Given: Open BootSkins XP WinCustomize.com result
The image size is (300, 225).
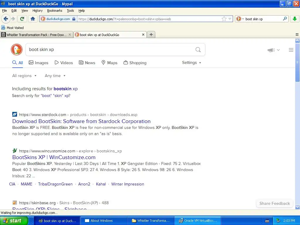Looking at the screenshot, I should [x=54, y=157].
